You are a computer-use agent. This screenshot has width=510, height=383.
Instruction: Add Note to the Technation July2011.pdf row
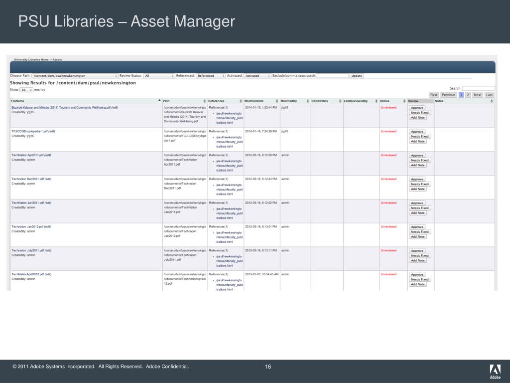418,260
